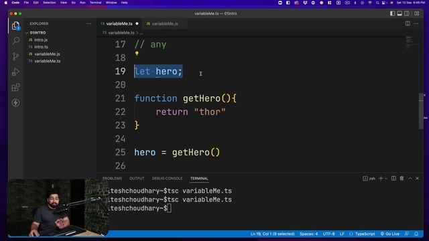Click variableMe.ts in the breadcrumb
This screenshot has width=429, height=241.
tap(121, 33)
